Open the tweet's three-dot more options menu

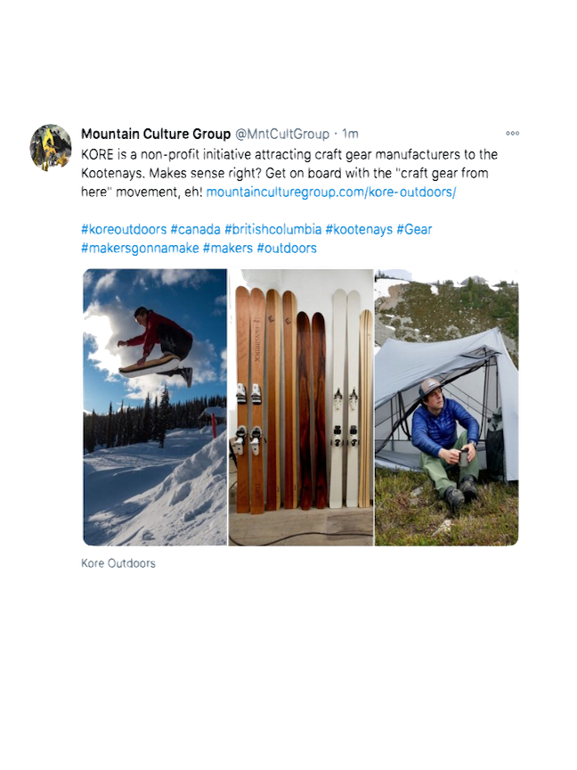click(x=512, y=134)
